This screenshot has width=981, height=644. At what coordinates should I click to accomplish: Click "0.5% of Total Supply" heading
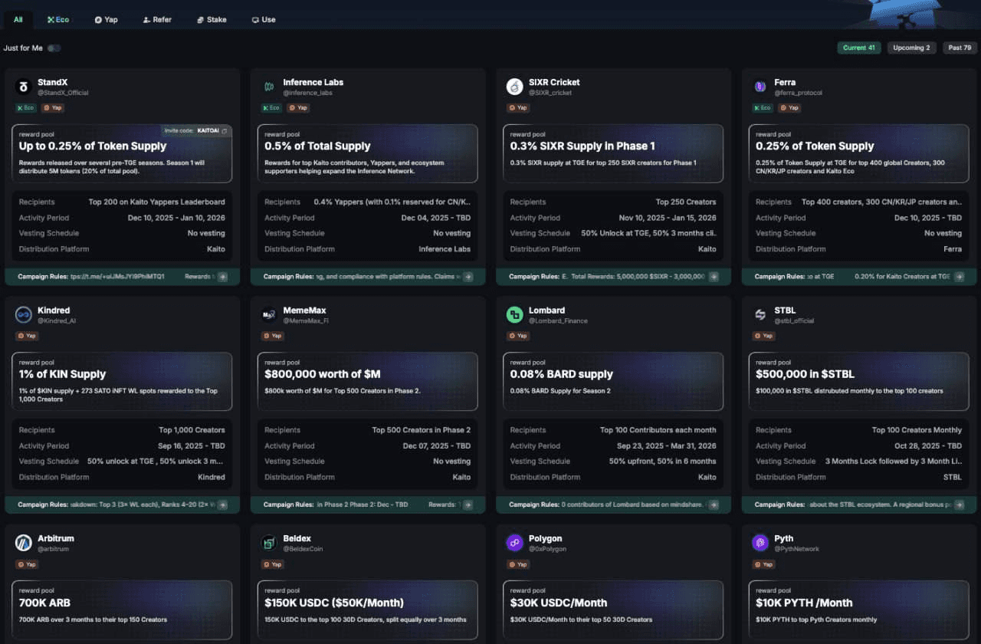tap(317, 146)
